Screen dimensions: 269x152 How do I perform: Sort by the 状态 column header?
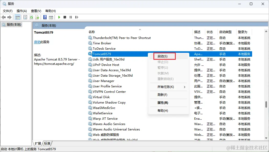tap(211, 32)
